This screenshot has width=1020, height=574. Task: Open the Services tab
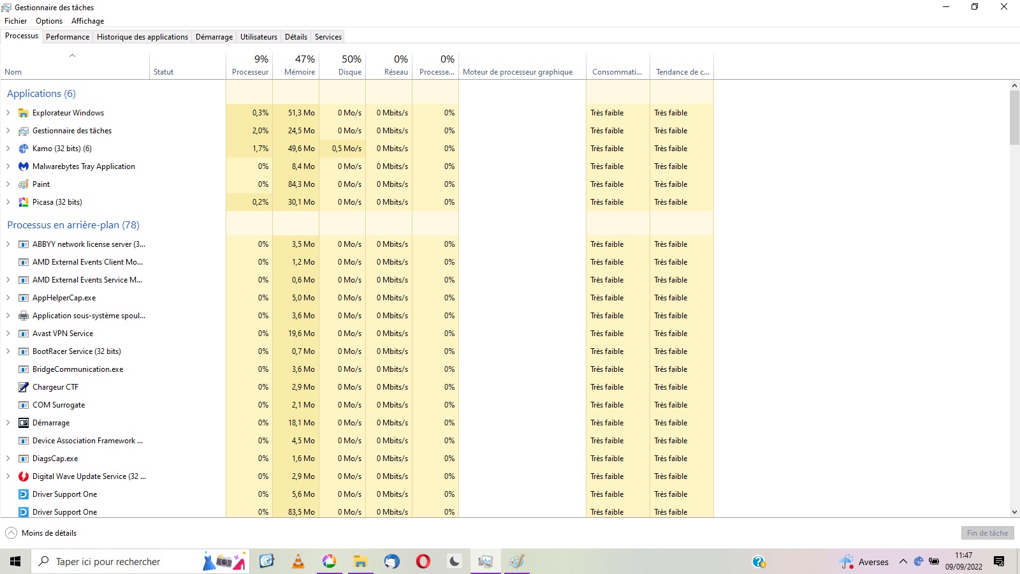pyautogui.click(x=328, y=37)
